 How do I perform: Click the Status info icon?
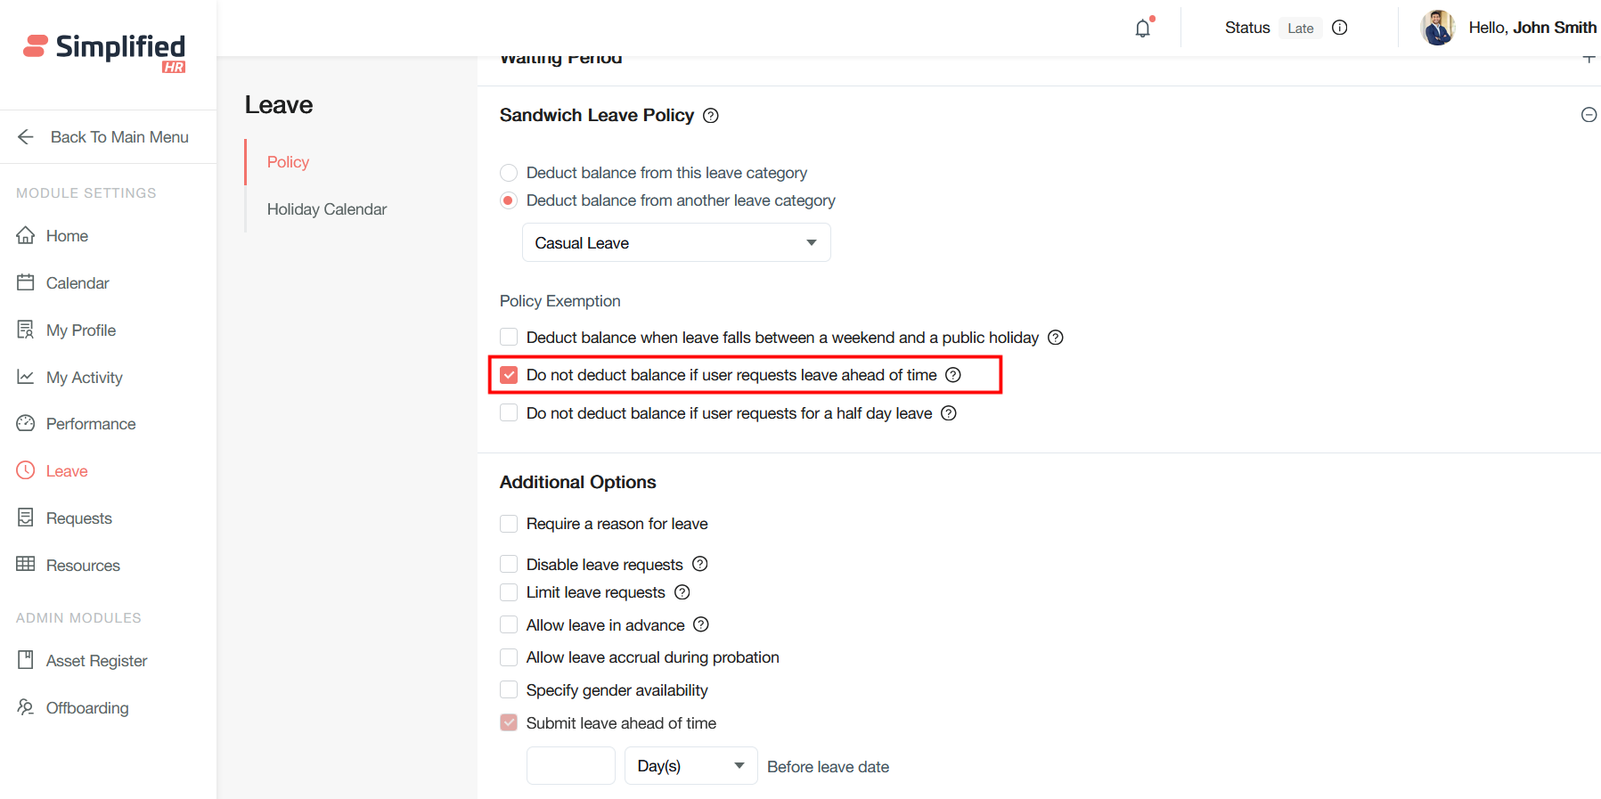click(1339, 28)
